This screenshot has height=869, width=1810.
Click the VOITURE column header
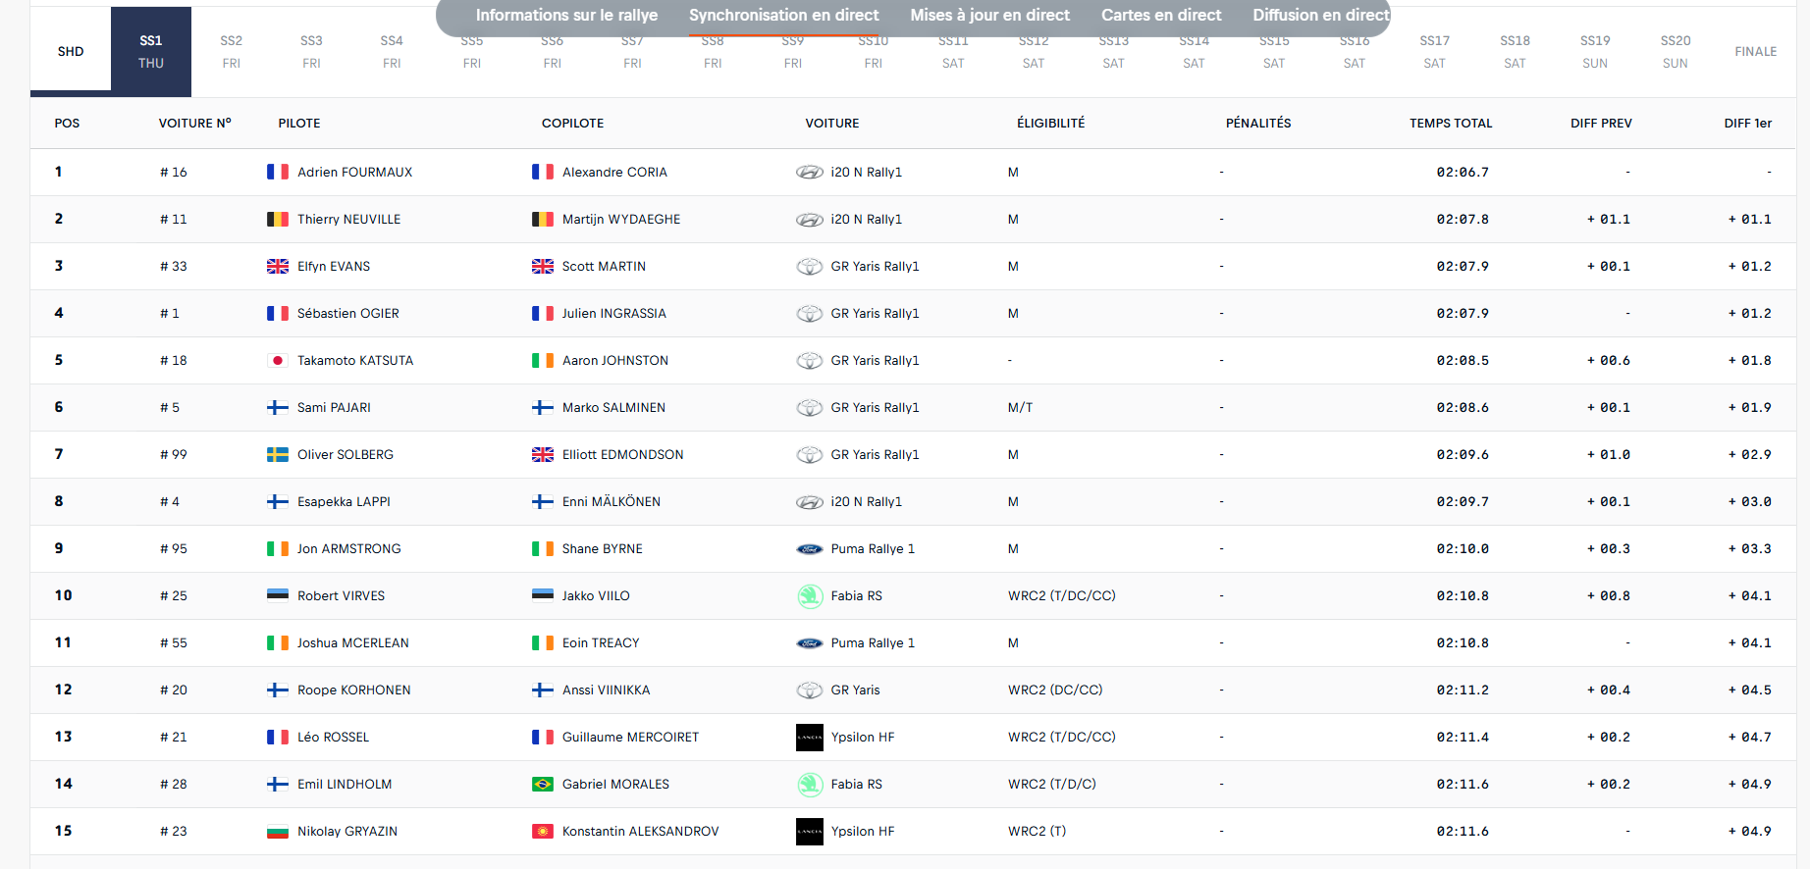832,124
